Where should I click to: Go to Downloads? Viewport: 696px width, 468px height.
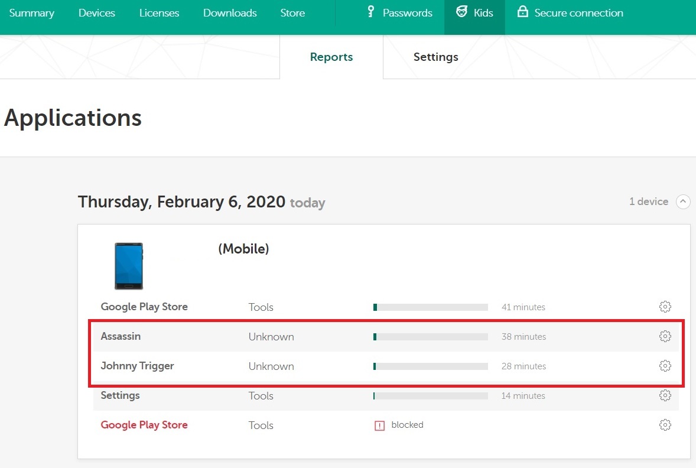coord(230,13)
